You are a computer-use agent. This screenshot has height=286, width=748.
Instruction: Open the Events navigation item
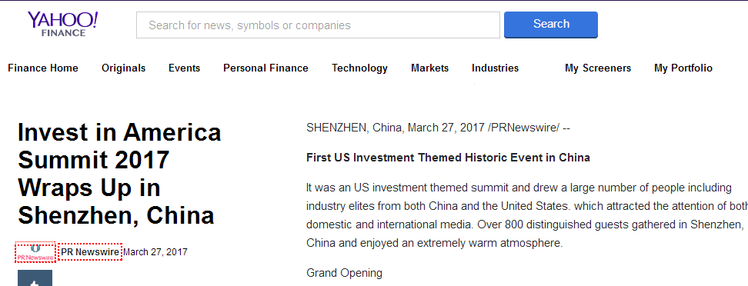184,68
